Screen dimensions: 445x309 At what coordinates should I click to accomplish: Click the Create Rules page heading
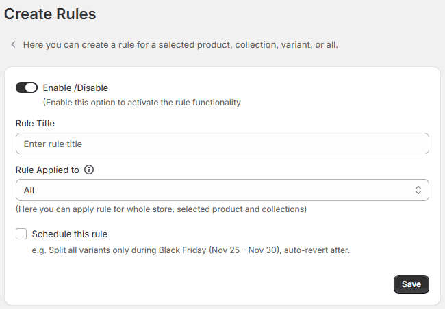click(x=50, y=14)
